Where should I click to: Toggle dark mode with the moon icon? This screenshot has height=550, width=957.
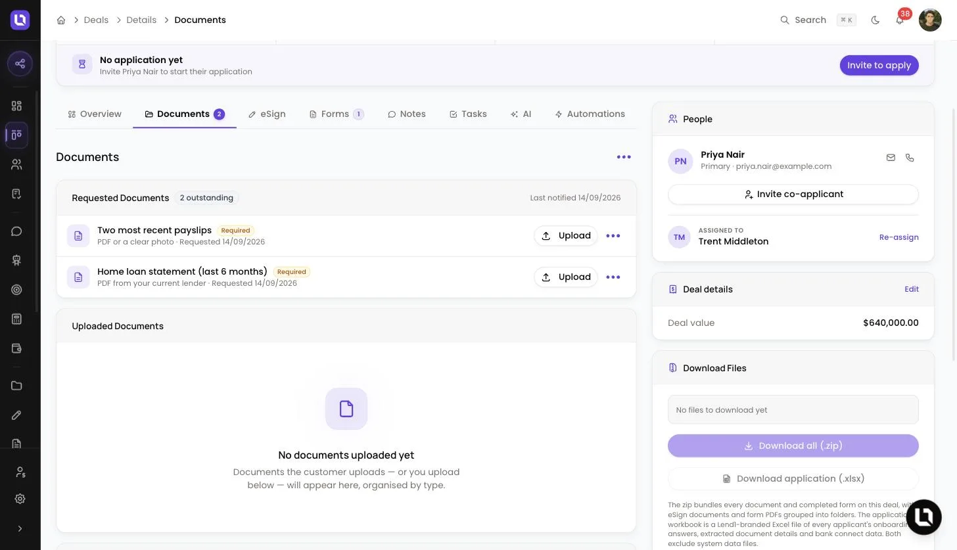(875, 20)
